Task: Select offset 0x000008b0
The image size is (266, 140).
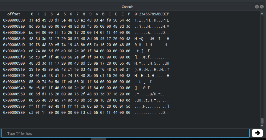Action: 14,33
